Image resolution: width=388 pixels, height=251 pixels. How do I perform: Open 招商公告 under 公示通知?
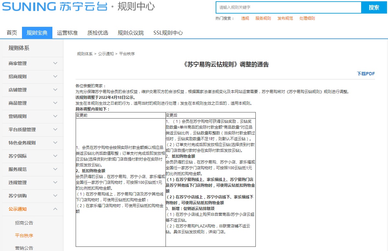point(24,223)
